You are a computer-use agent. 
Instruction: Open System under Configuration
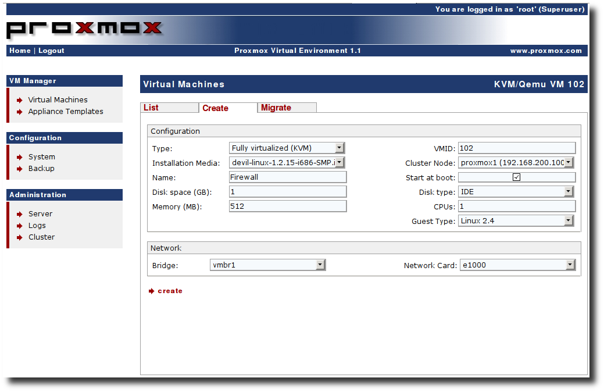click(42, 157)
